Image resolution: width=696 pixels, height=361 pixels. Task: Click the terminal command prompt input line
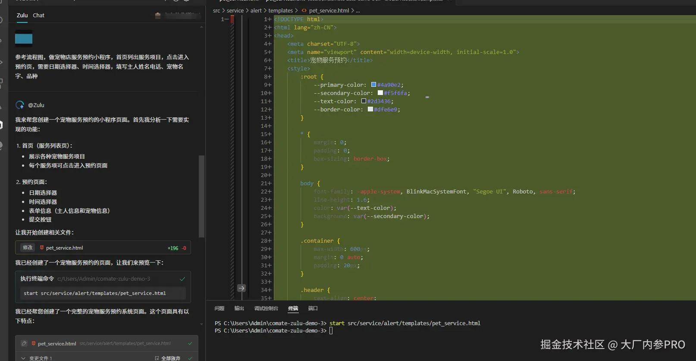(x=331, y=331)
